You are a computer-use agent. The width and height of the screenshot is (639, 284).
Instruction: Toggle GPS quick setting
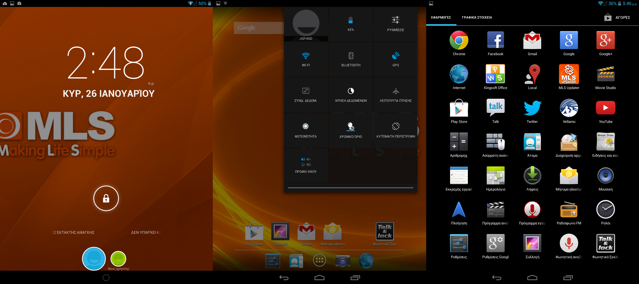tap(396, 59)
